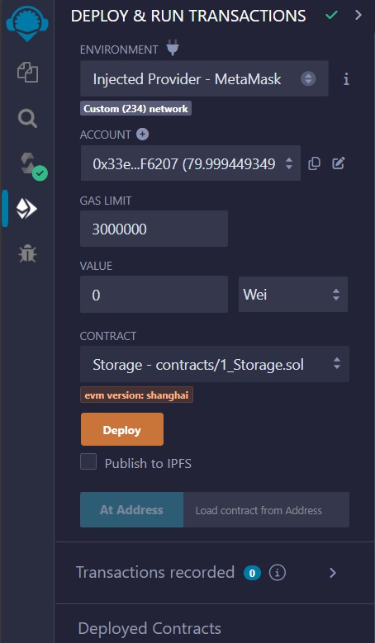Viewport: 375px width, 643px height.
Task: Open the Contract selection dropdown
Action: click(215, 364)
